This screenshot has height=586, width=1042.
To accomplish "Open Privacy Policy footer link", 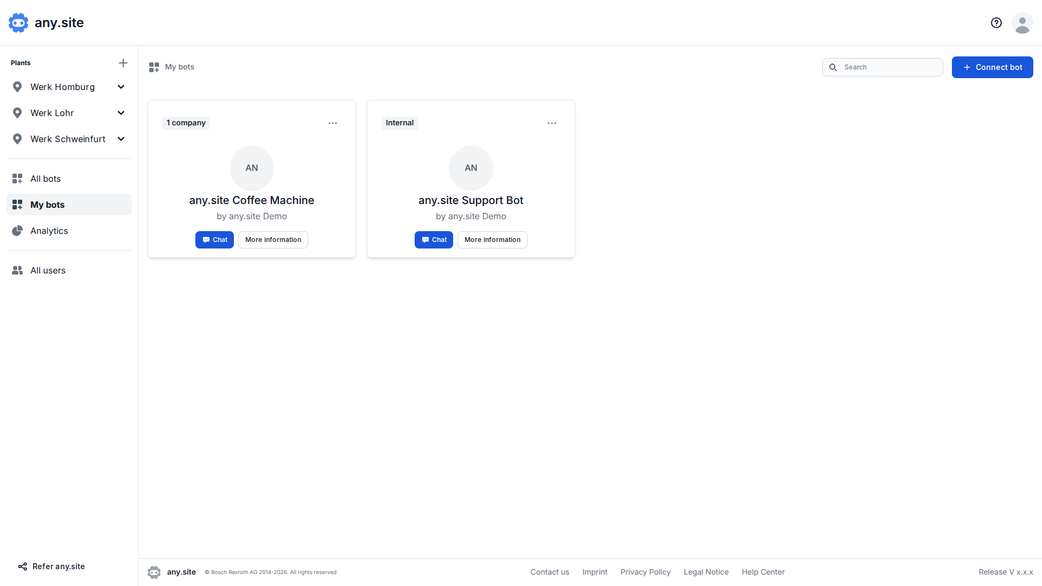I will 645,572.
